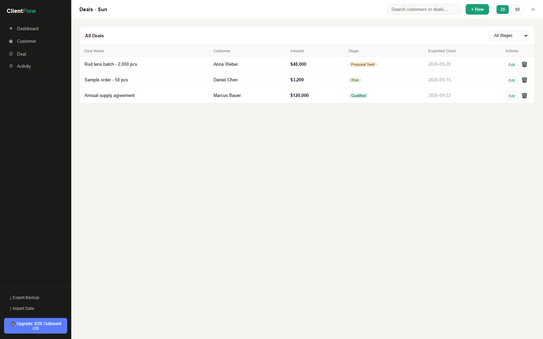Edit the Sample order deal

[511, 80]
